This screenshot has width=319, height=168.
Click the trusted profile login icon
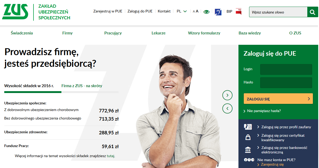248,127
